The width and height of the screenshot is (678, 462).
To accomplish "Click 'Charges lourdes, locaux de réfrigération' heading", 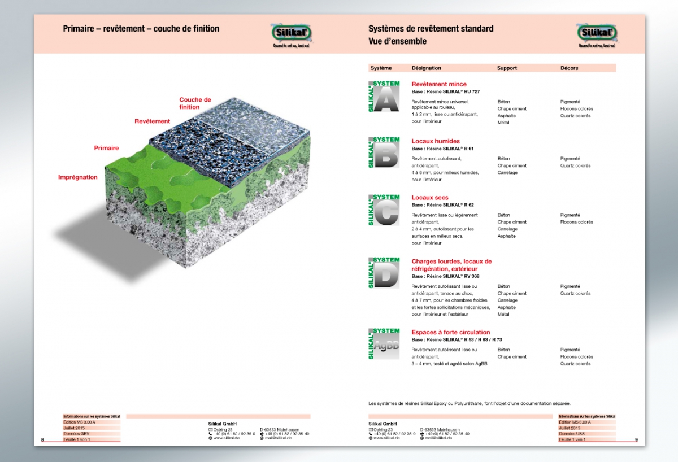I will (451, 265).
